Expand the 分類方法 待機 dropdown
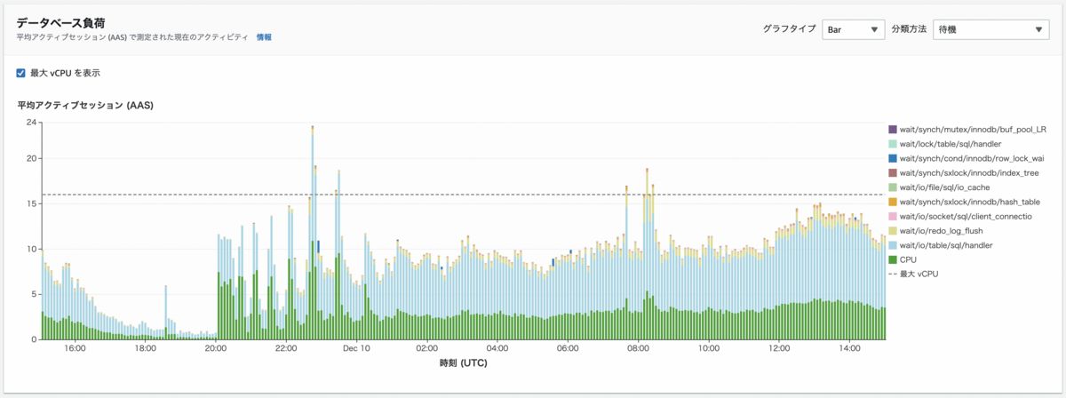 (992, 29)
